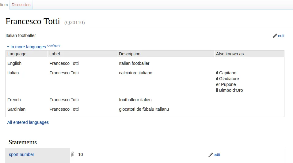
Task: Click Francesco Totti label in Sardinian row
Action: (x=64, y=109)
